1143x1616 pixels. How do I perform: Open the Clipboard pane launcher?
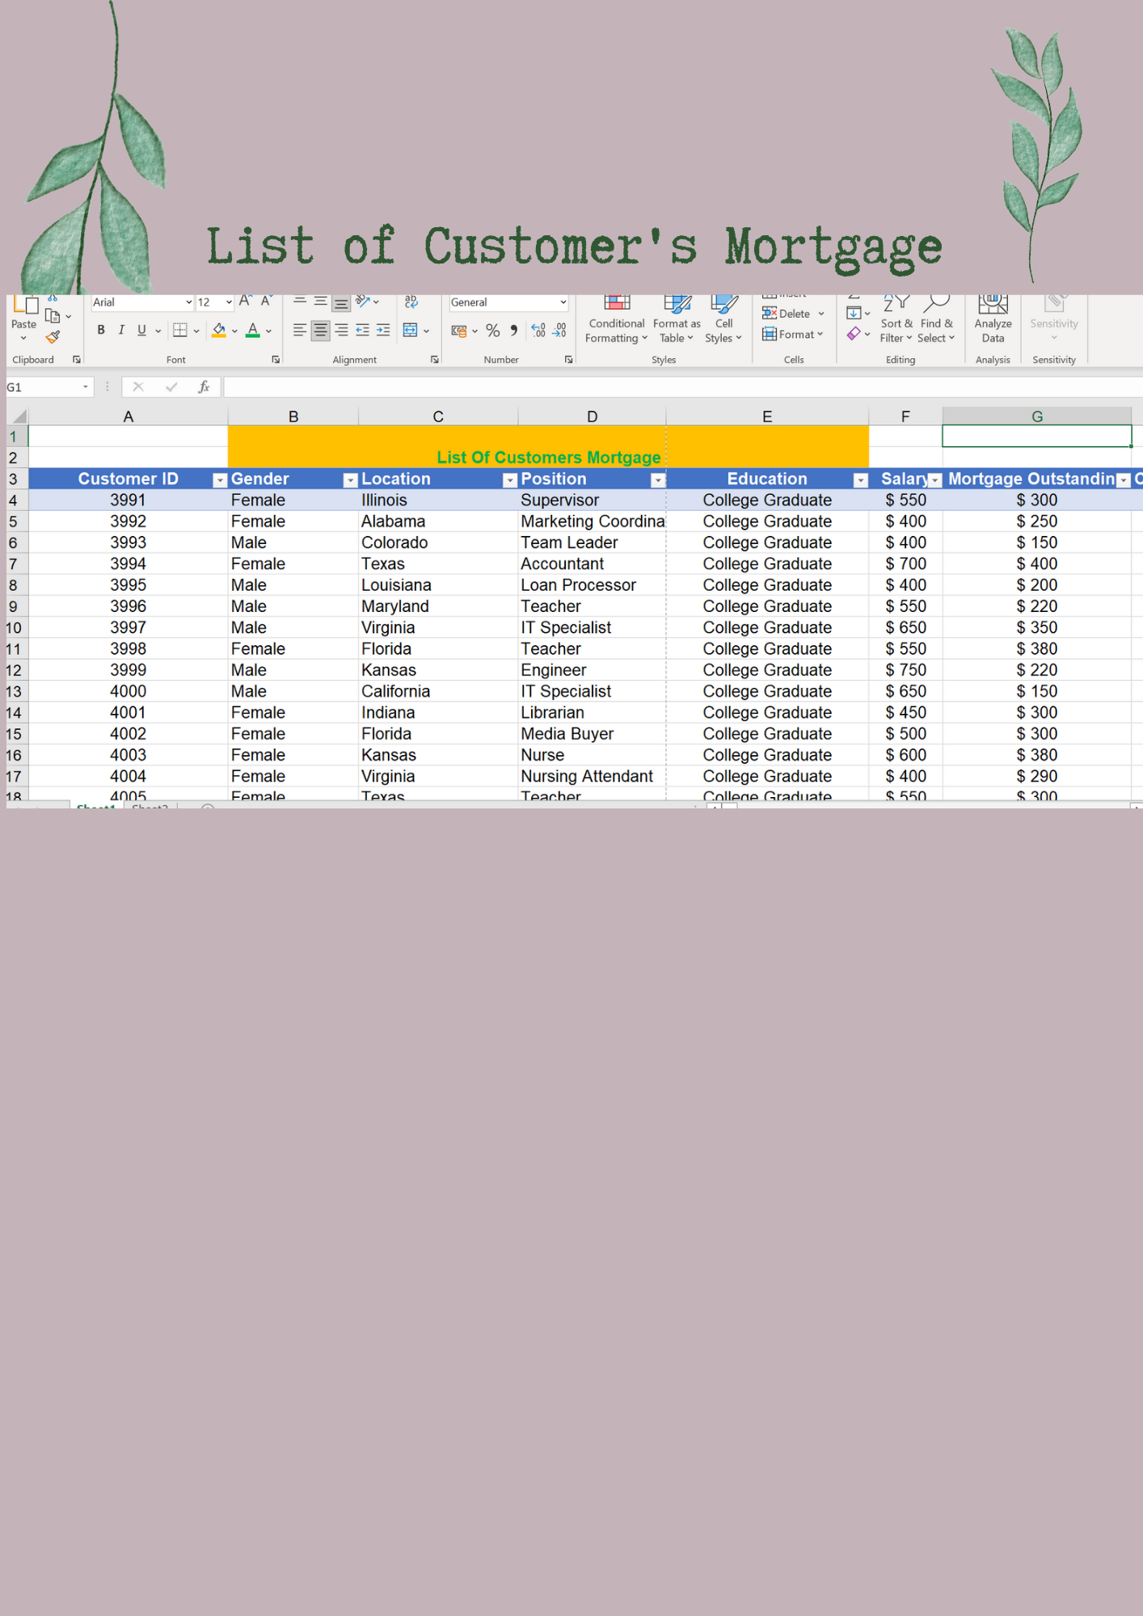[77, 360]
